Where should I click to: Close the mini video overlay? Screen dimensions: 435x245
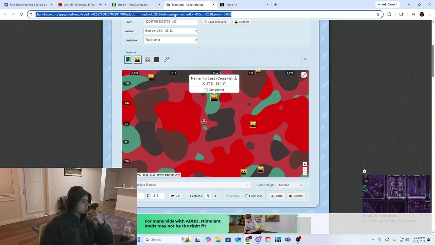(x=364, y=171)
